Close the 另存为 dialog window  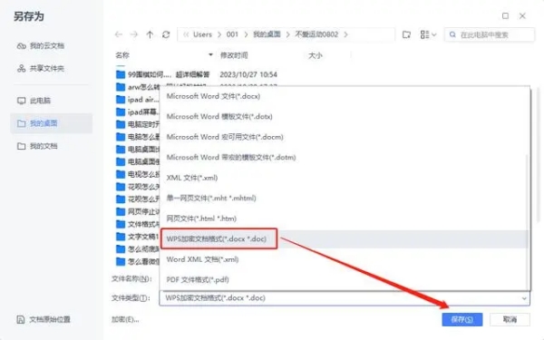(522, 16)
